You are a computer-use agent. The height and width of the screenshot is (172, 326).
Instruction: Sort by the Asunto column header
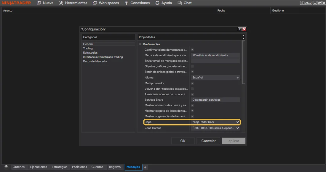click(x=109, y=11)
